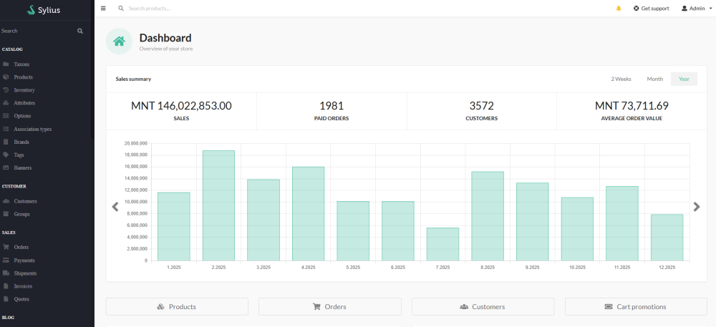Click the Overview of your store subtitle
716x327 pixels.
[x=166, y=49]
